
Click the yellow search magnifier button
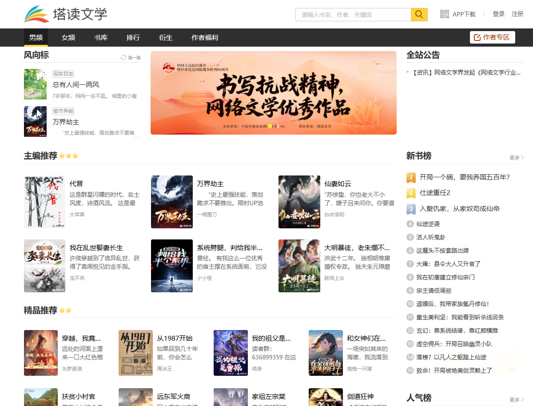tap(419, 15)
